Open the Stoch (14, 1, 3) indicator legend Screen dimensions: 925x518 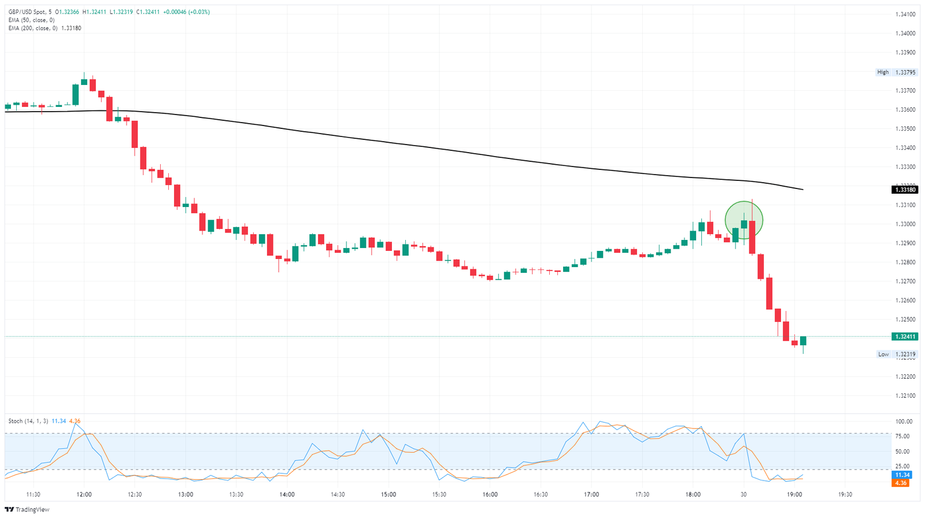click(x=28, y=421)
